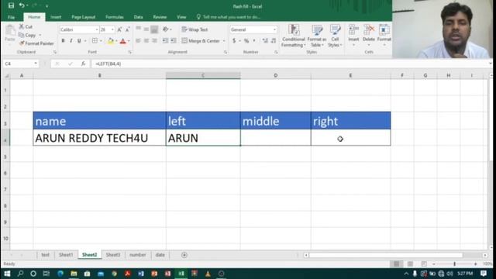Click the Merge & Center button

(x=201, y=41)
